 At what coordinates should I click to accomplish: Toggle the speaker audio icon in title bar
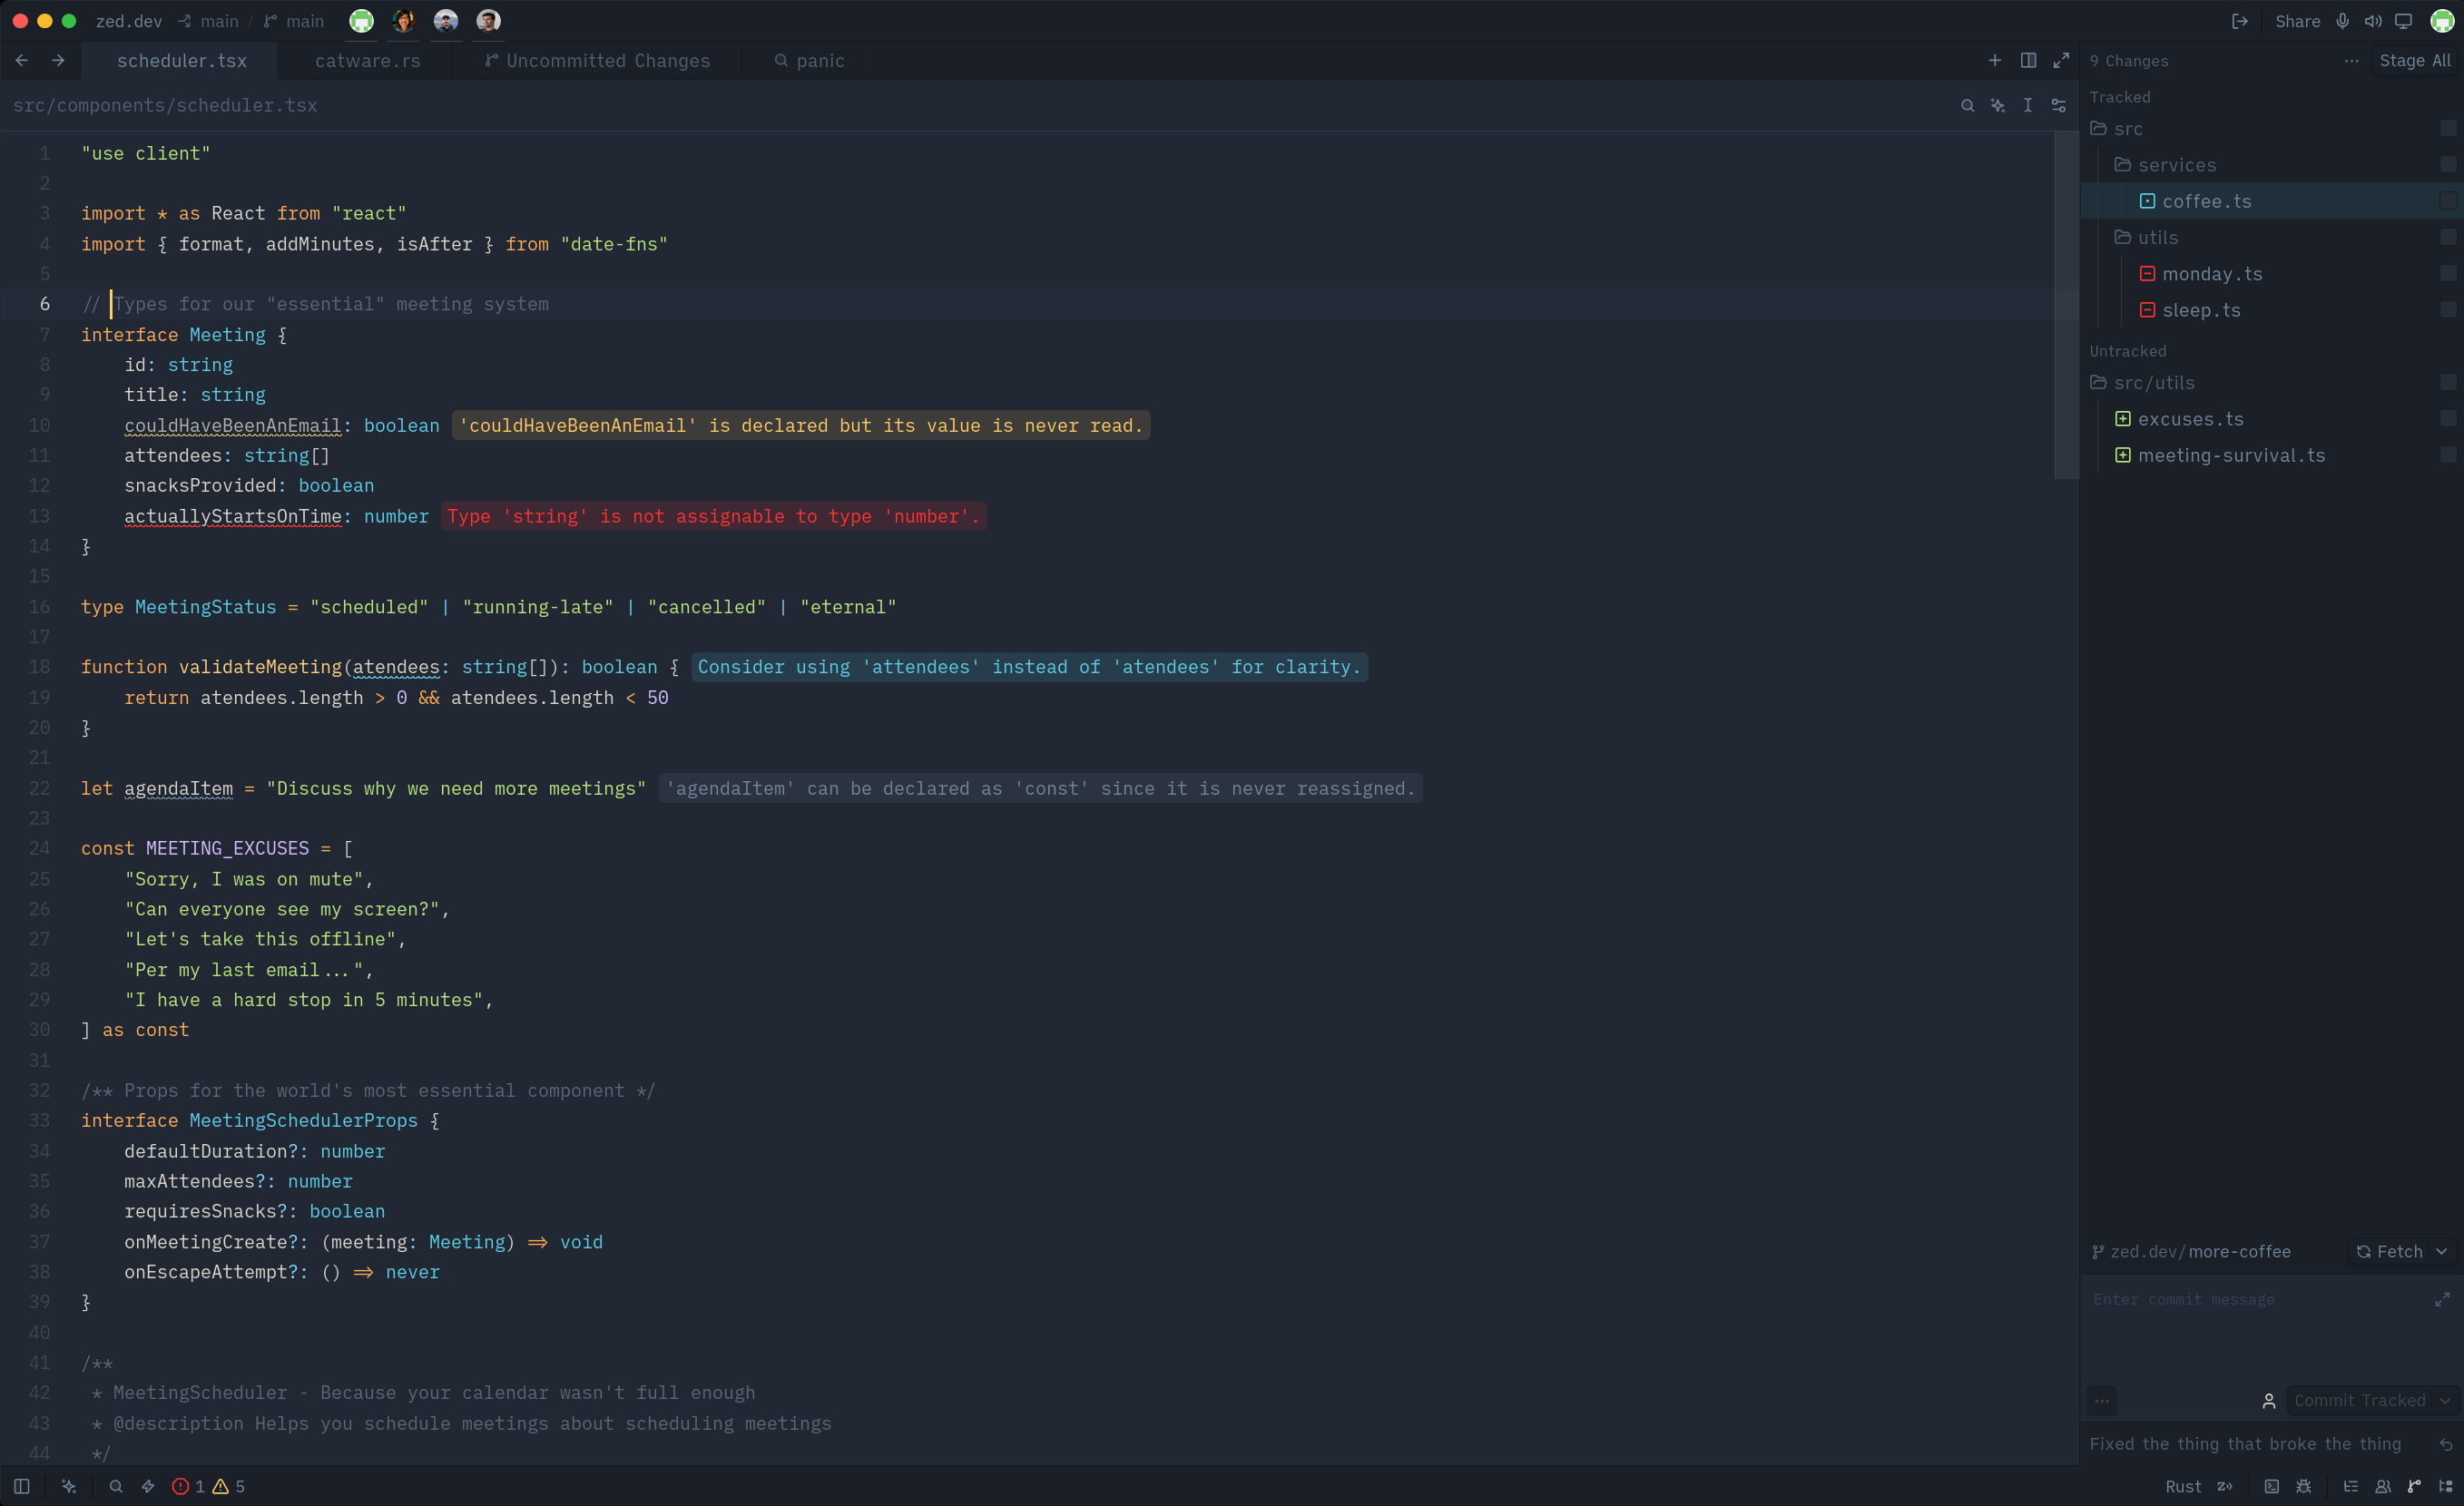[2372, 21]
